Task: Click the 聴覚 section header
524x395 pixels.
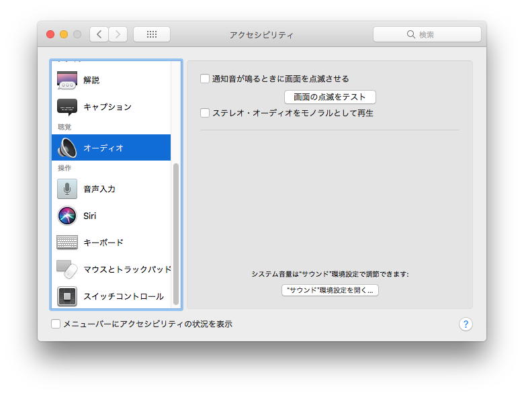Action: coord(64,127)
